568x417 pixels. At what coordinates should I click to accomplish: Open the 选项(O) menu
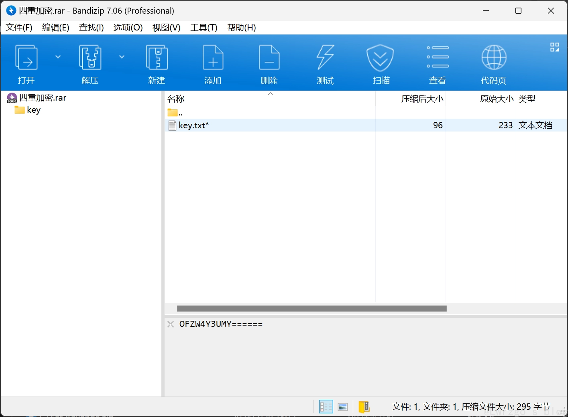pyautogui.click(x=128, y=28)
